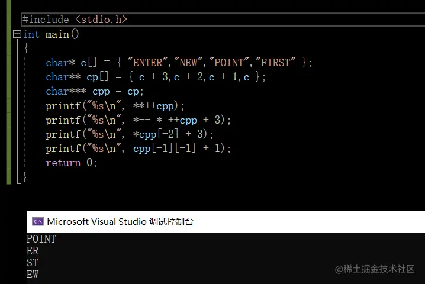
Task: Click the ST output line in console
Action: click(x=33, y=263)
